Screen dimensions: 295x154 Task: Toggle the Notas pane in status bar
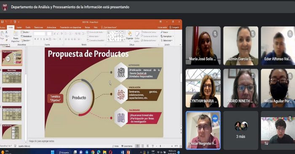115,146
